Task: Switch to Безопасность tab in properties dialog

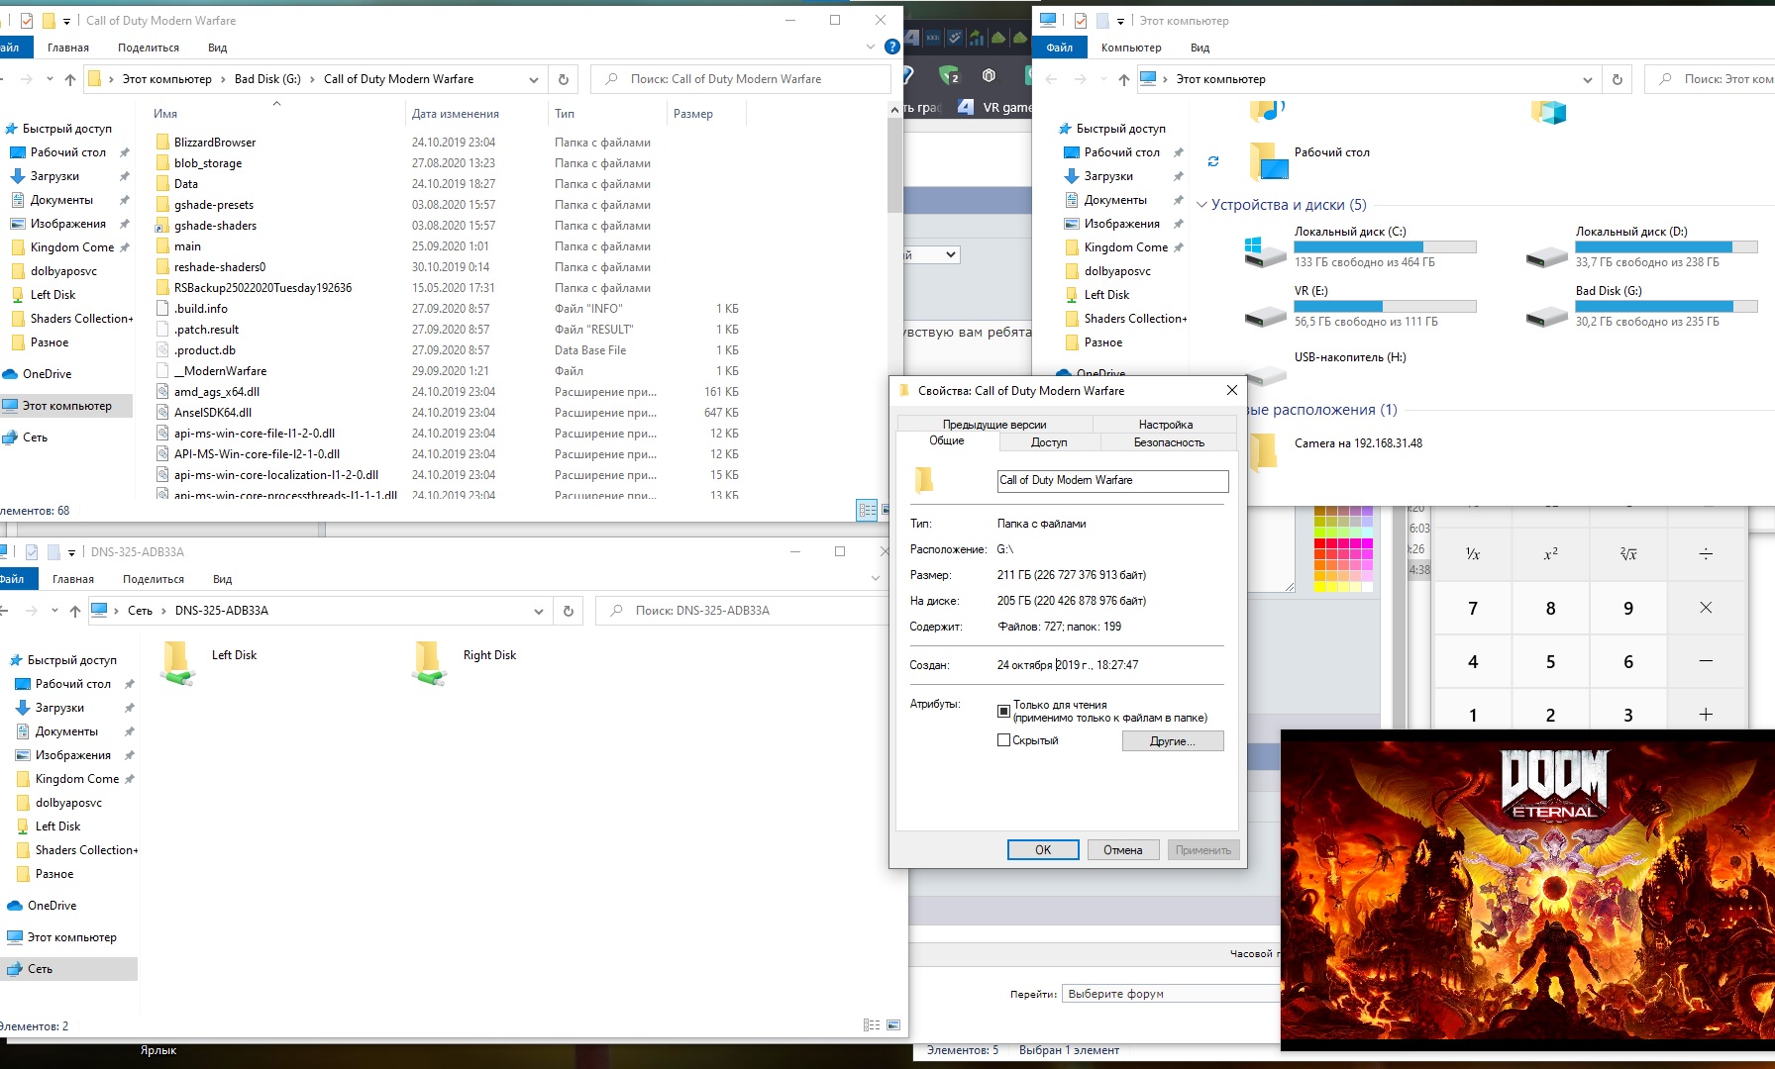Action: (1169, 442)
